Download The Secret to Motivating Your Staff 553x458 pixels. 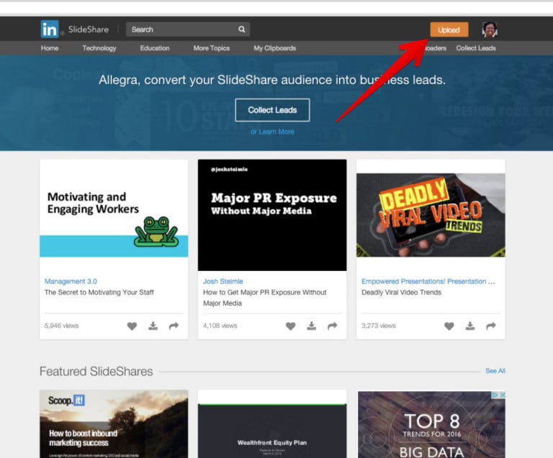coord(153,326)
